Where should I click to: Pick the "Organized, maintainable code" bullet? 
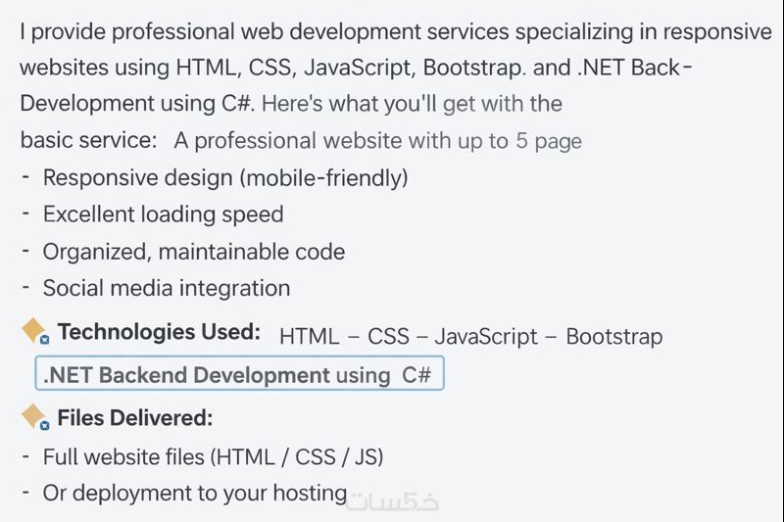(x=194, y=252)
